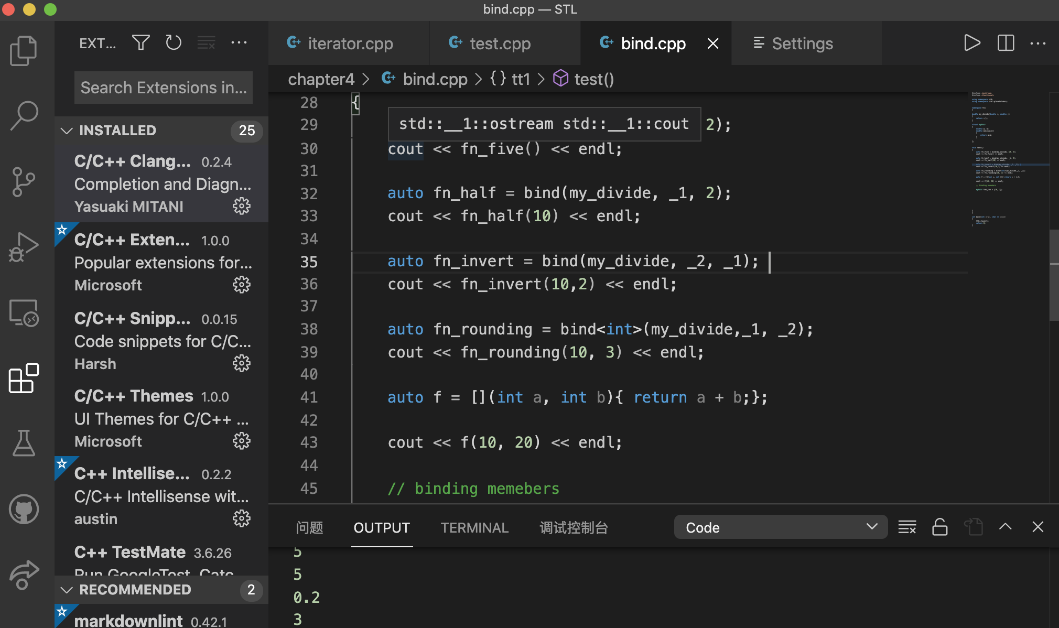Open the Testing flask view
Screen dimensions: 1059x628
24,443
